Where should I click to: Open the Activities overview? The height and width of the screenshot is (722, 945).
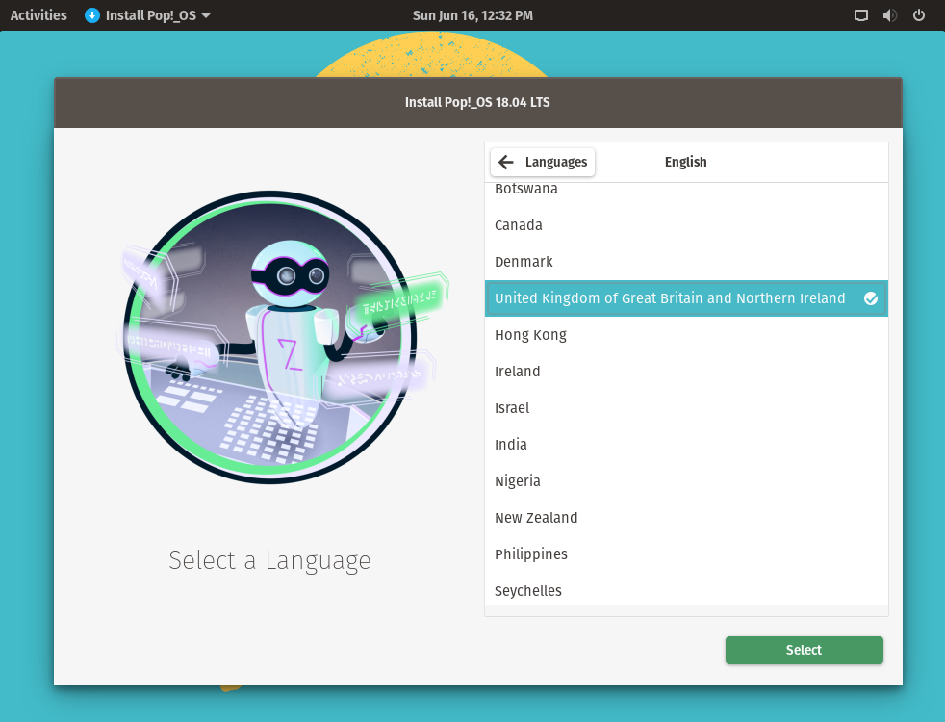[x=38, y=15]
